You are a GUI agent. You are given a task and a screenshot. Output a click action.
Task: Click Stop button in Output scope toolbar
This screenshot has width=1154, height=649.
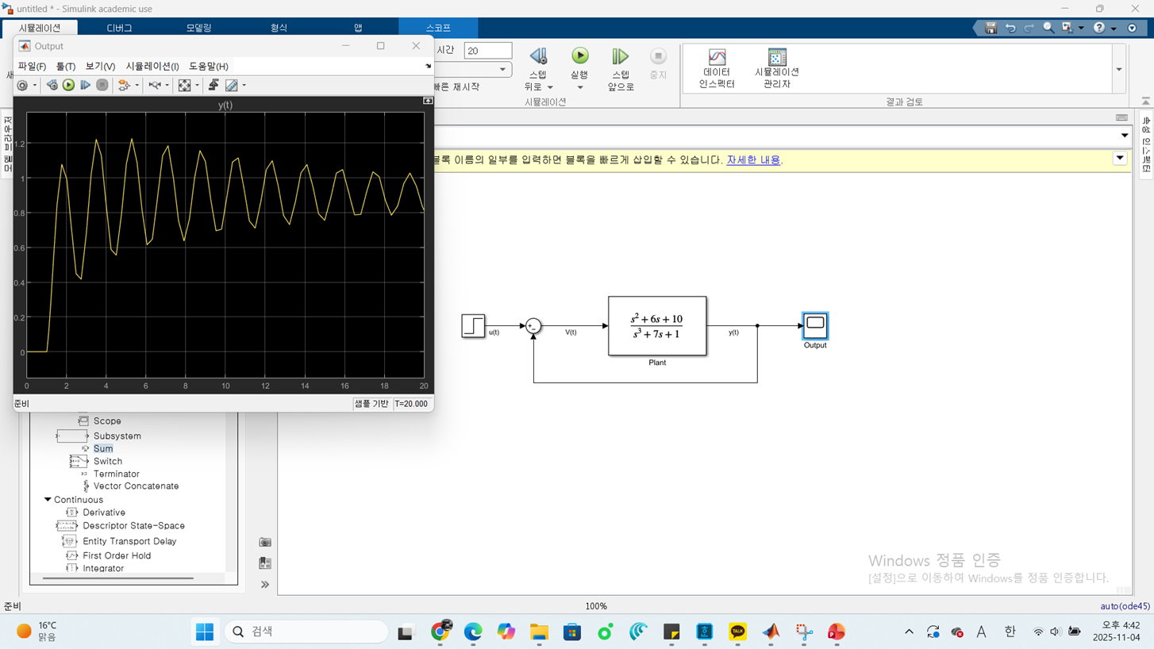(102, 85)
